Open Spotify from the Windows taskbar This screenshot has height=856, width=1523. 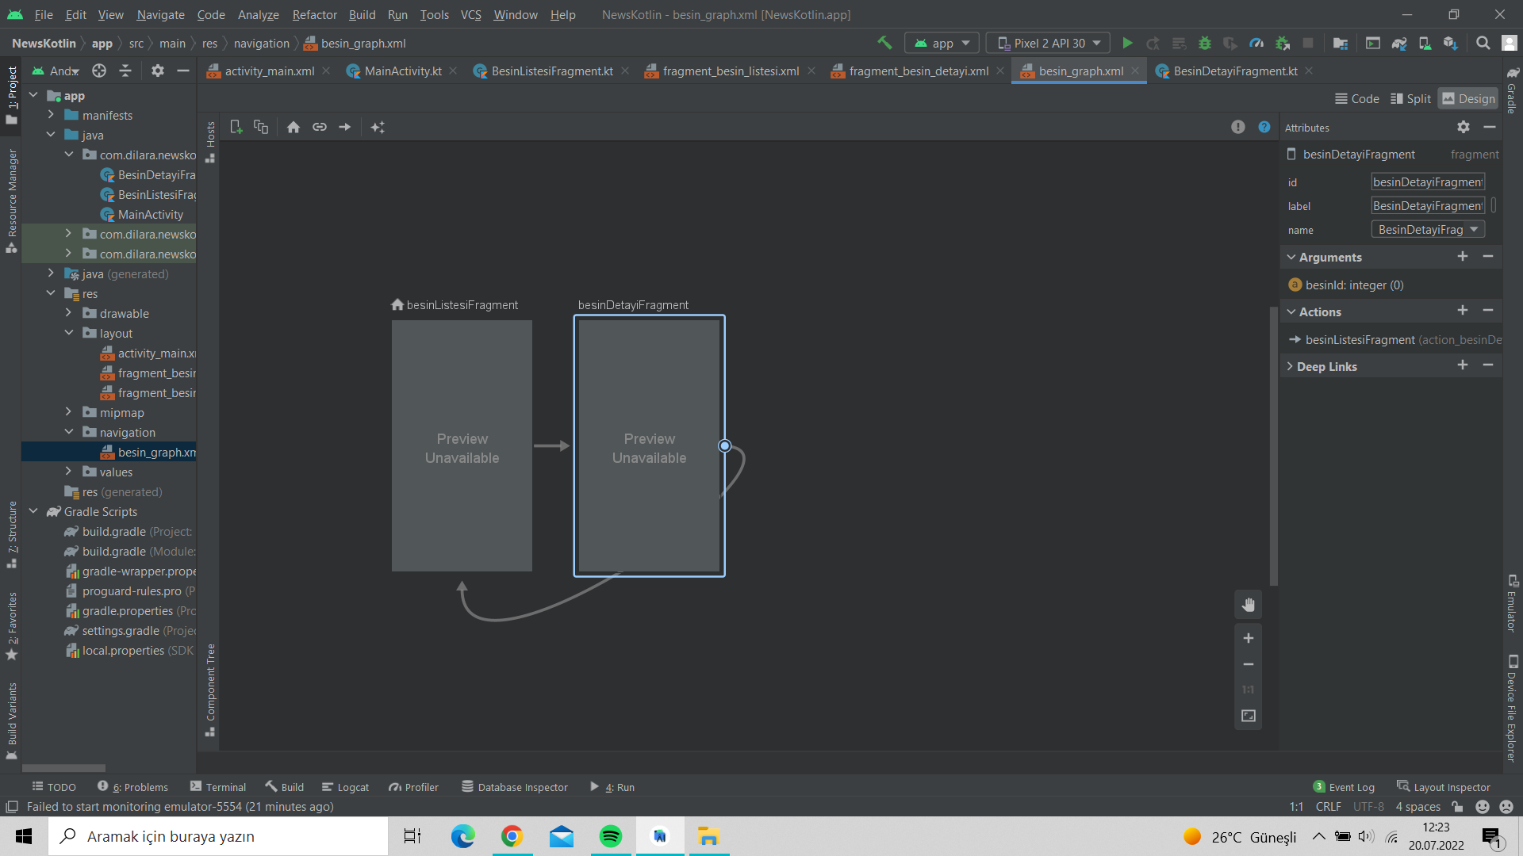click(x=611, y=836)
